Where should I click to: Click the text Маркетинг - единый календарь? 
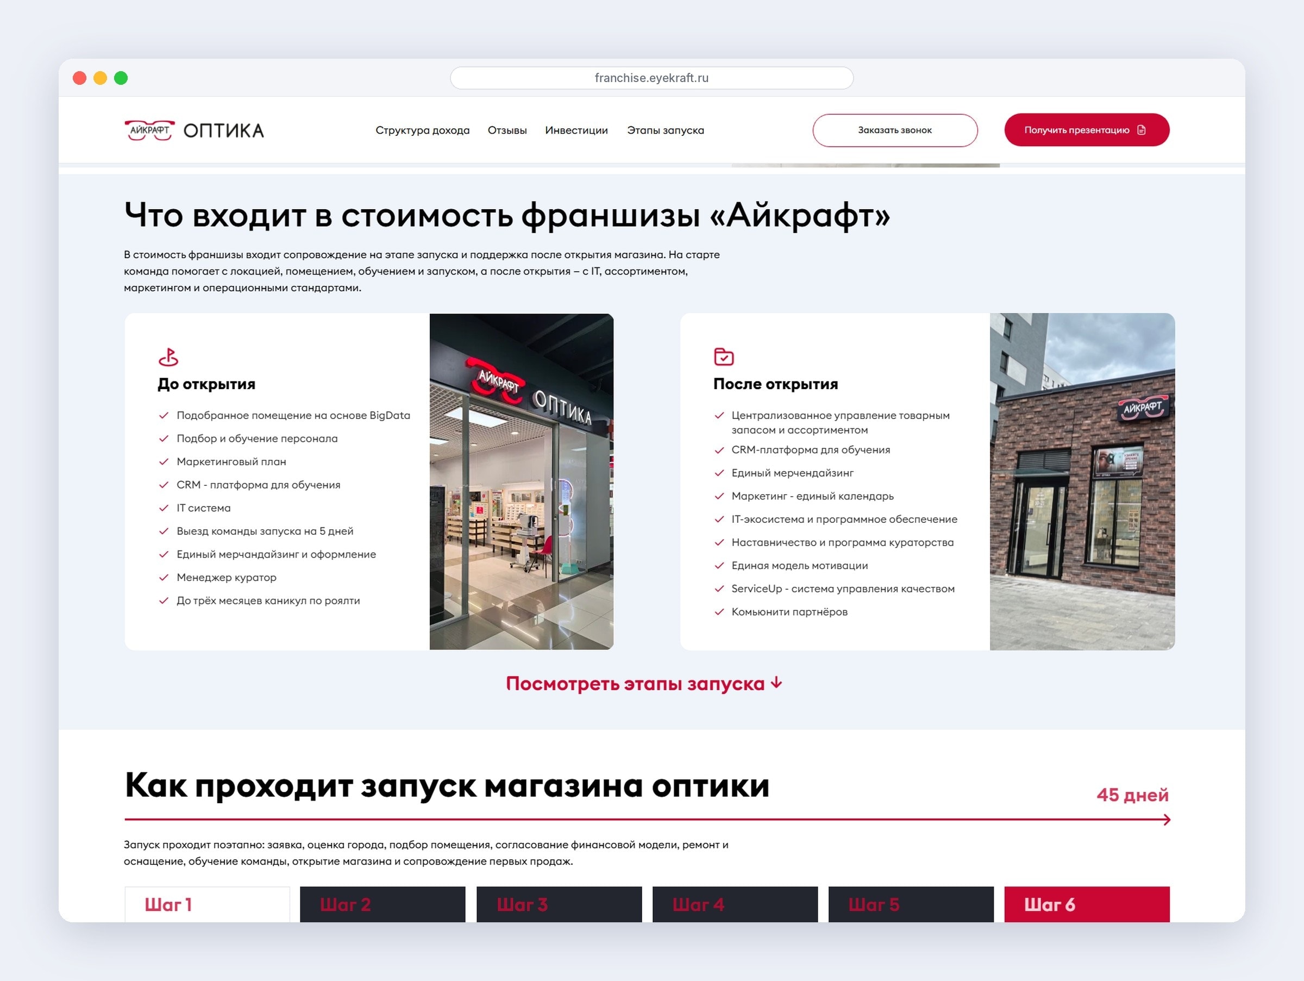pos(812,496)
